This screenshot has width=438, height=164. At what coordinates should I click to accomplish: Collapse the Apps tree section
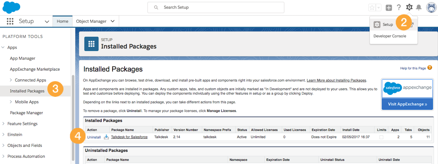click(x=3, y=47)
